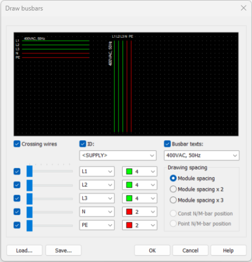This screenshot has height=262, width=252.
Task: Select Module spacing x 2 option
Action: click(196, 189)
